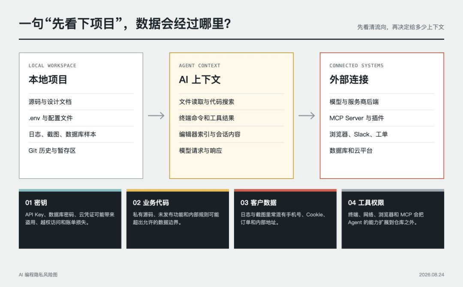Click the 终端、网络、浏览器和 MCP description text

[x=386, y=218]
